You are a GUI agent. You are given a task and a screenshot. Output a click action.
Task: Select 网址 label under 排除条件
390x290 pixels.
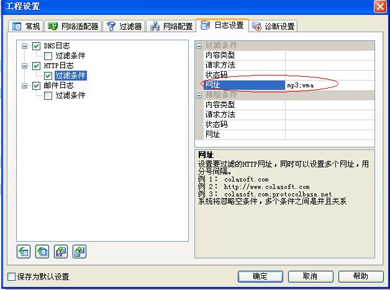[212, 134]
